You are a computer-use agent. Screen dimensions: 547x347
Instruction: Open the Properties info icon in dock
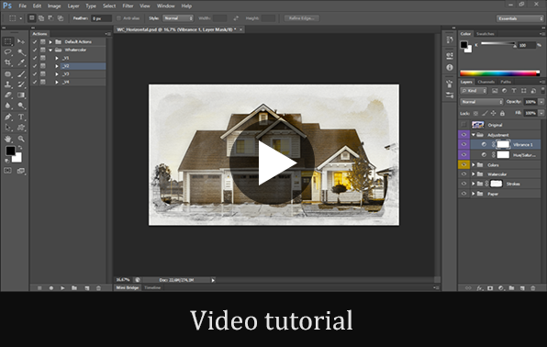450,67
